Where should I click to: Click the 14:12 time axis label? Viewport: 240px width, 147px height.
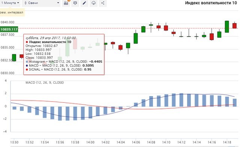(181, 142)
